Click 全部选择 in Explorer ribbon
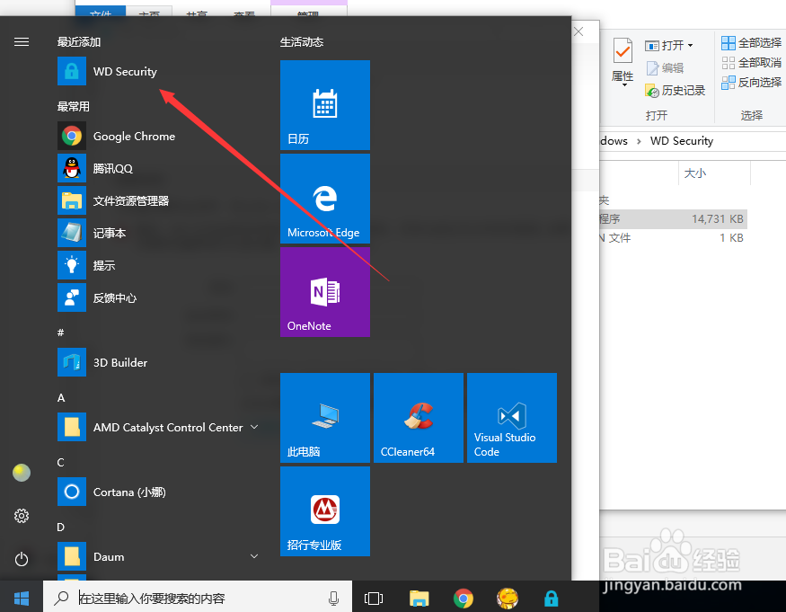The width and height of the screenshot is (786, 612). 751,42
